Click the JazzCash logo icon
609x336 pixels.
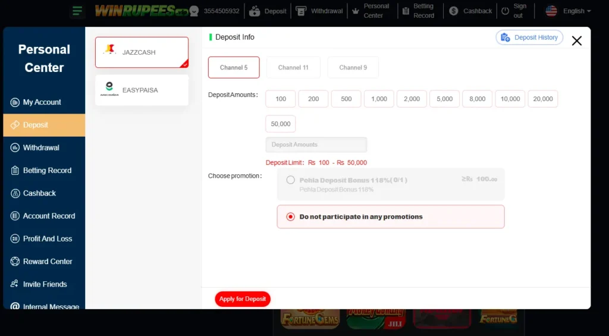pyautogui.click(x=110, y=50)
